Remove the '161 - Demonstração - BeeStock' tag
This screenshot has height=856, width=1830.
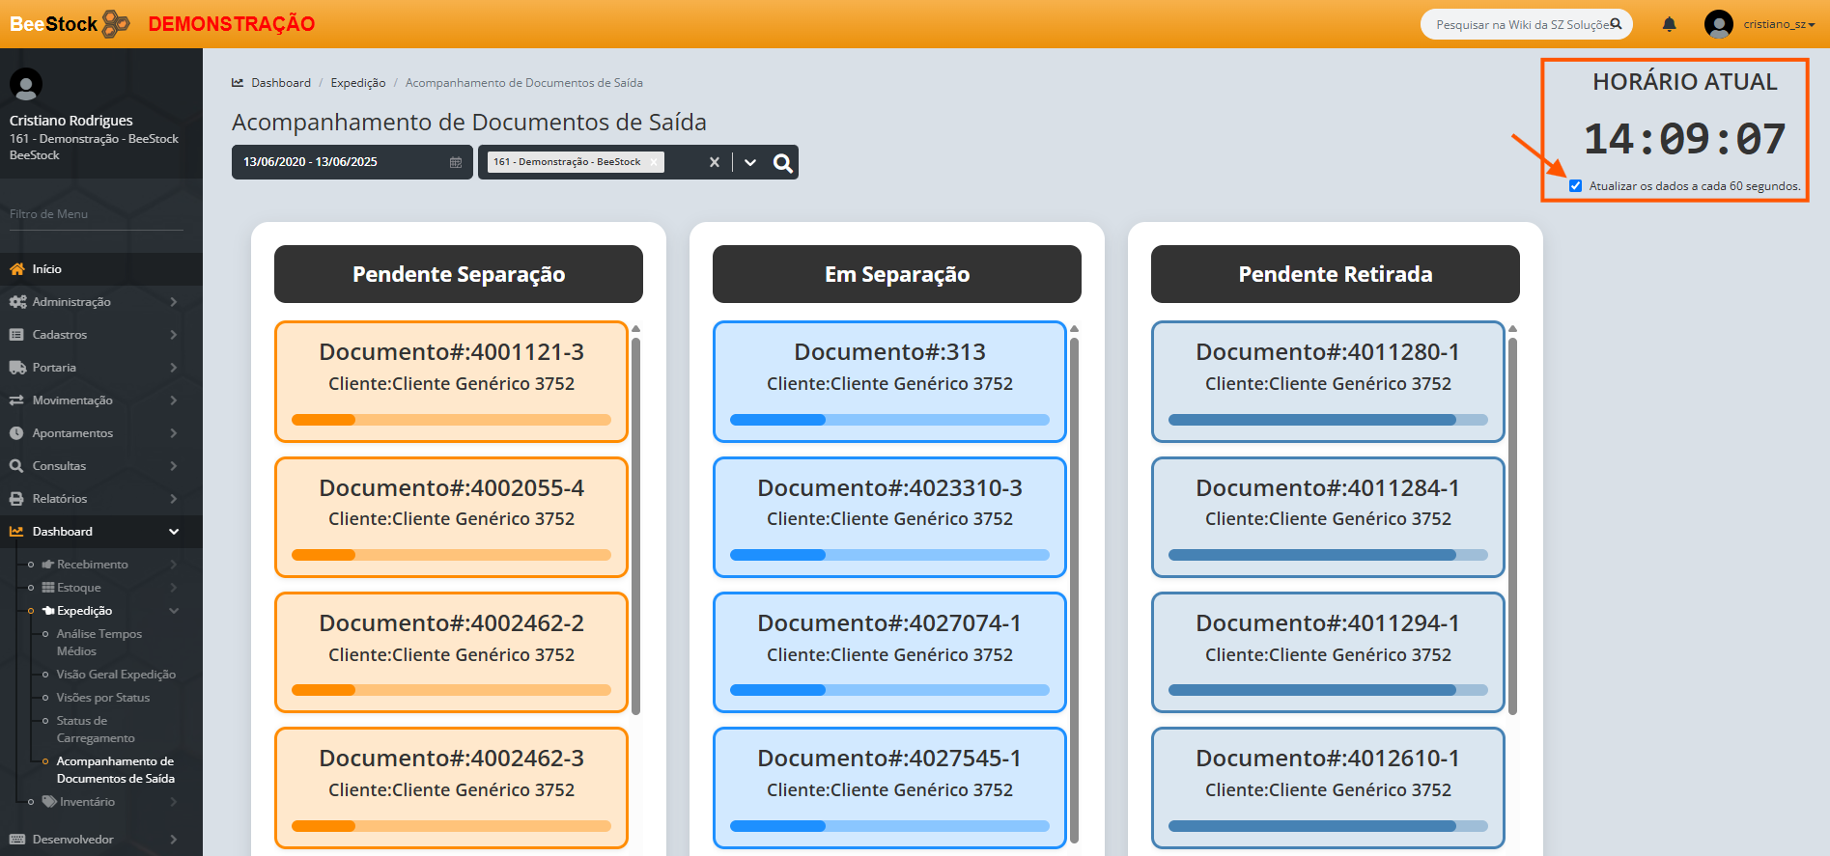[654, 162]
